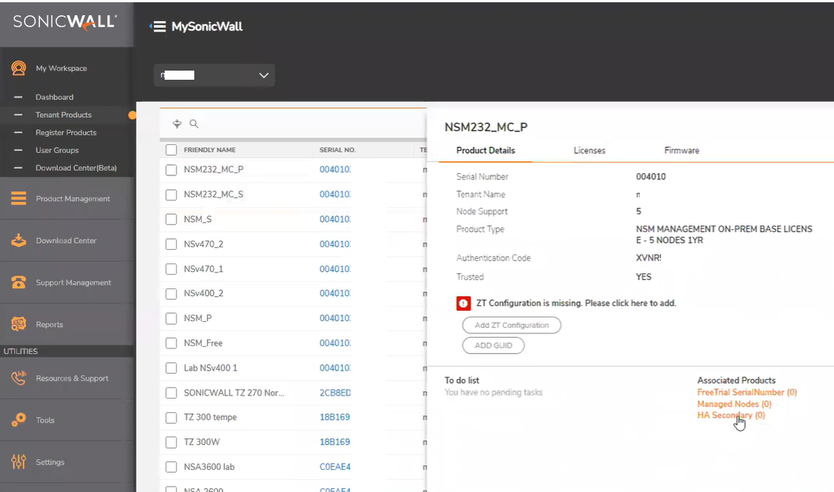Viewport: 834px width, 492px height.
Task: Tick the checkbox for NSv470_2
Action: 172,244
